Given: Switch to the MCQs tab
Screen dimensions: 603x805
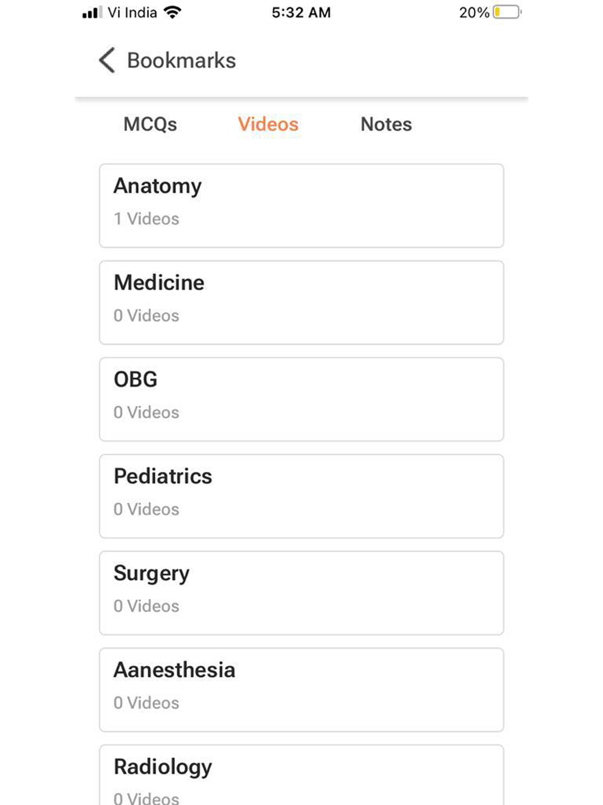Looking at the screenshot, I should (x=150, y=124).
